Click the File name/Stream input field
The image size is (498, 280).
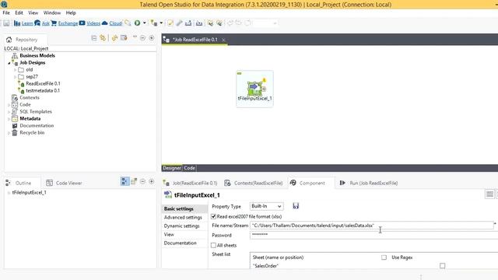coord(372,226)
